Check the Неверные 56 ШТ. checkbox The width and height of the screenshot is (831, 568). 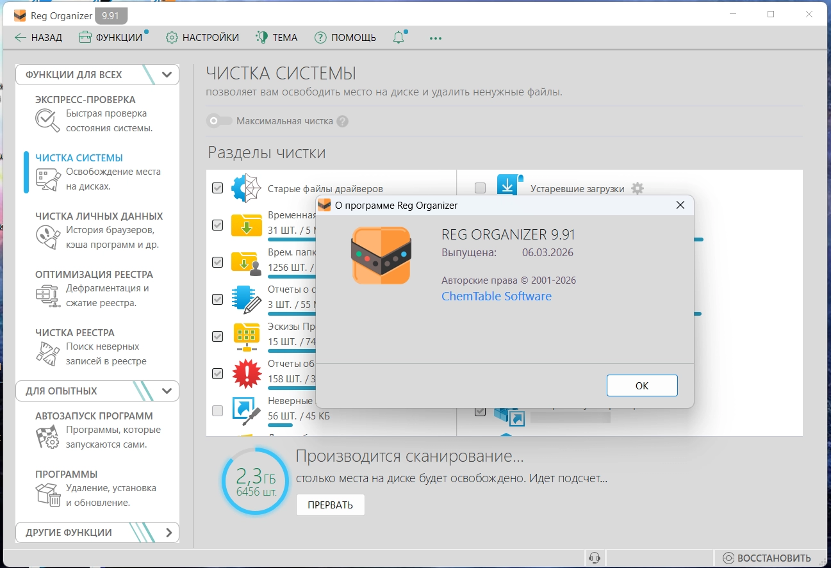218,410
